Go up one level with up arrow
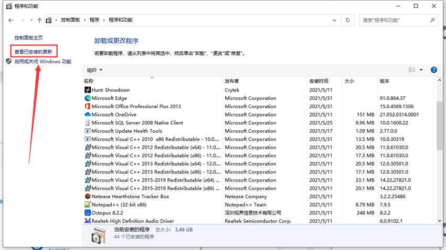 [39, 20]
